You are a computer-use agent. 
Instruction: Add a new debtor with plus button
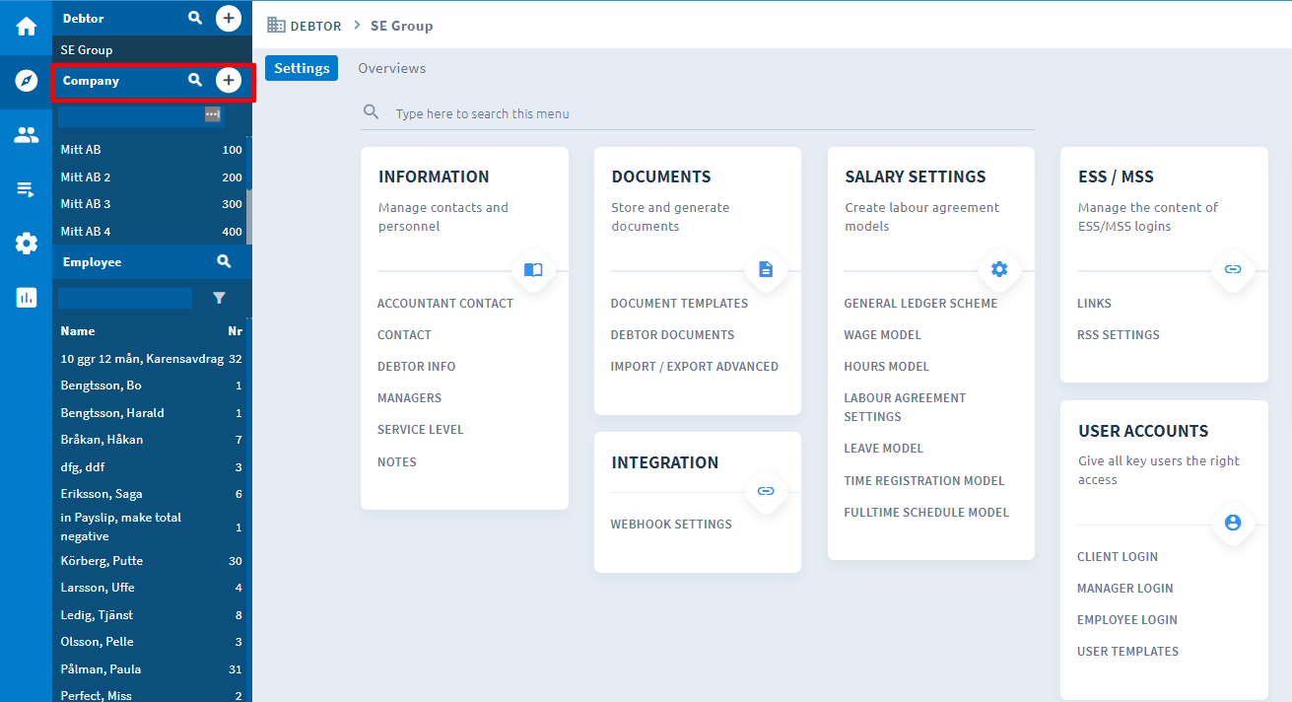229,18
